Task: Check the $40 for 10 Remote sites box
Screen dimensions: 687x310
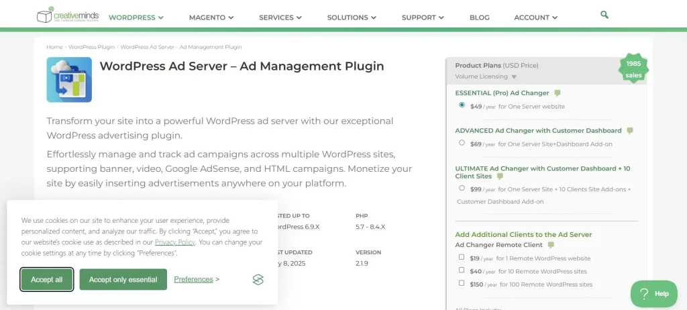Action: [x=462, y=270]
